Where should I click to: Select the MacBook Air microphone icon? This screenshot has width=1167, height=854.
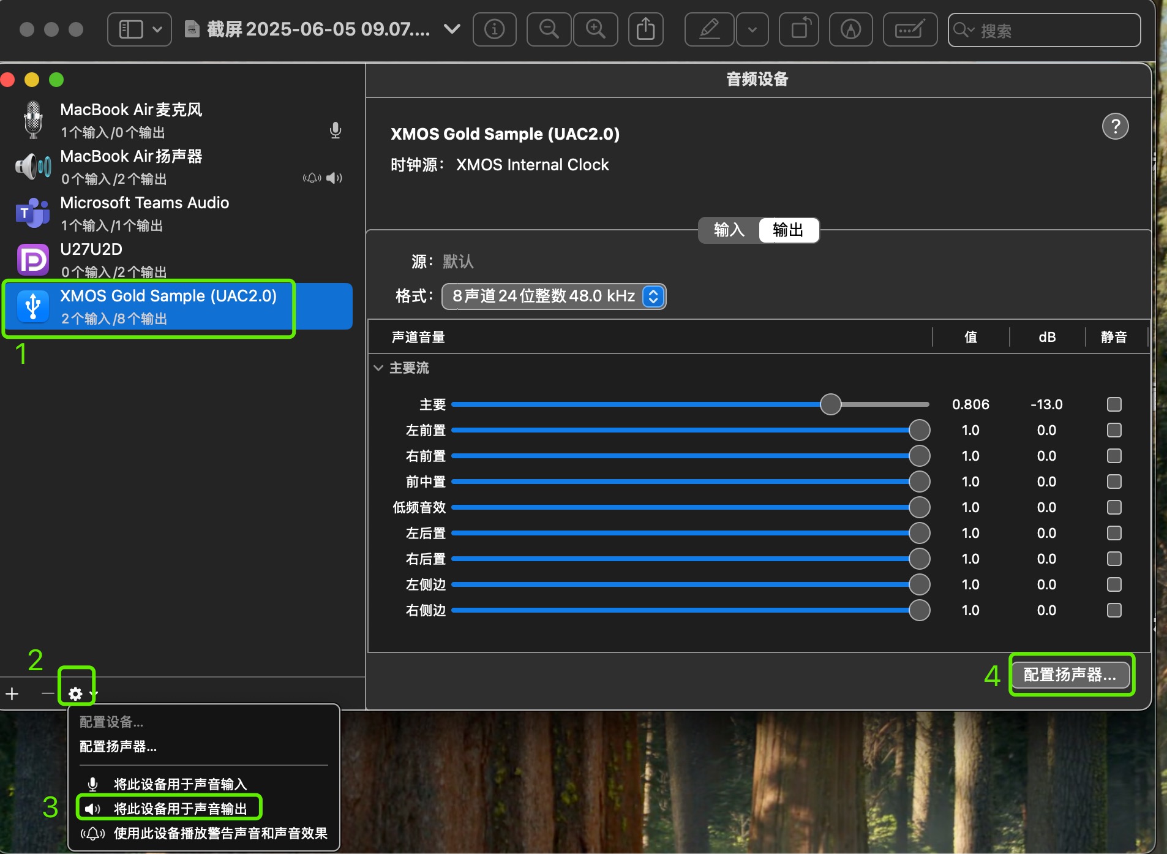pyautogui.click(x=33, y=119)
